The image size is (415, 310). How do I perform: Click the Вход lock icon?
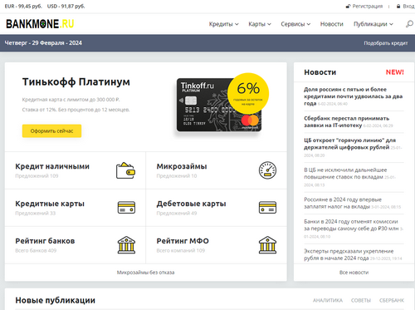pyautogui.click(x=398, y=6)
